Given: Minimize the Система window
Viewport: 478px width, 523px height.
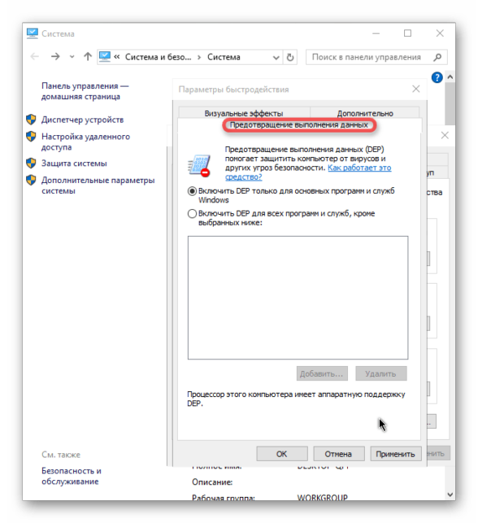Looking at the screenshot, I should click(x=376, y=33).
